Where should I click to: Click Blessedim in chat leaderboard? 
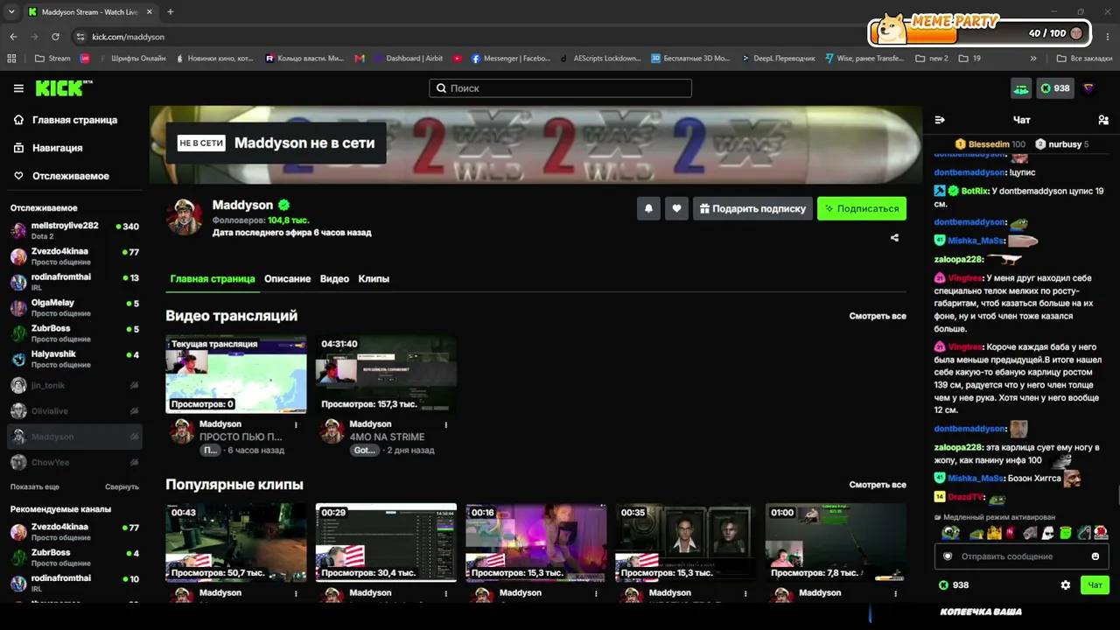990,144
